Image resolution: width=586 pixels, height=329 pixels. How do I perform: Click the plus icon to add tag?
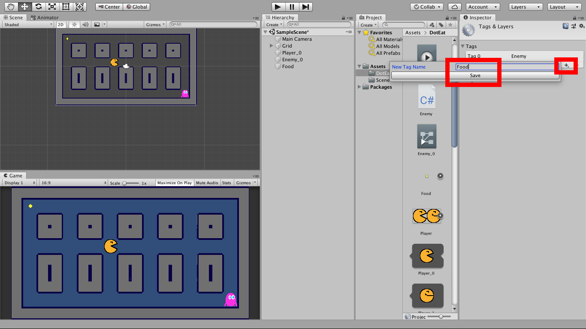point(567,65)
